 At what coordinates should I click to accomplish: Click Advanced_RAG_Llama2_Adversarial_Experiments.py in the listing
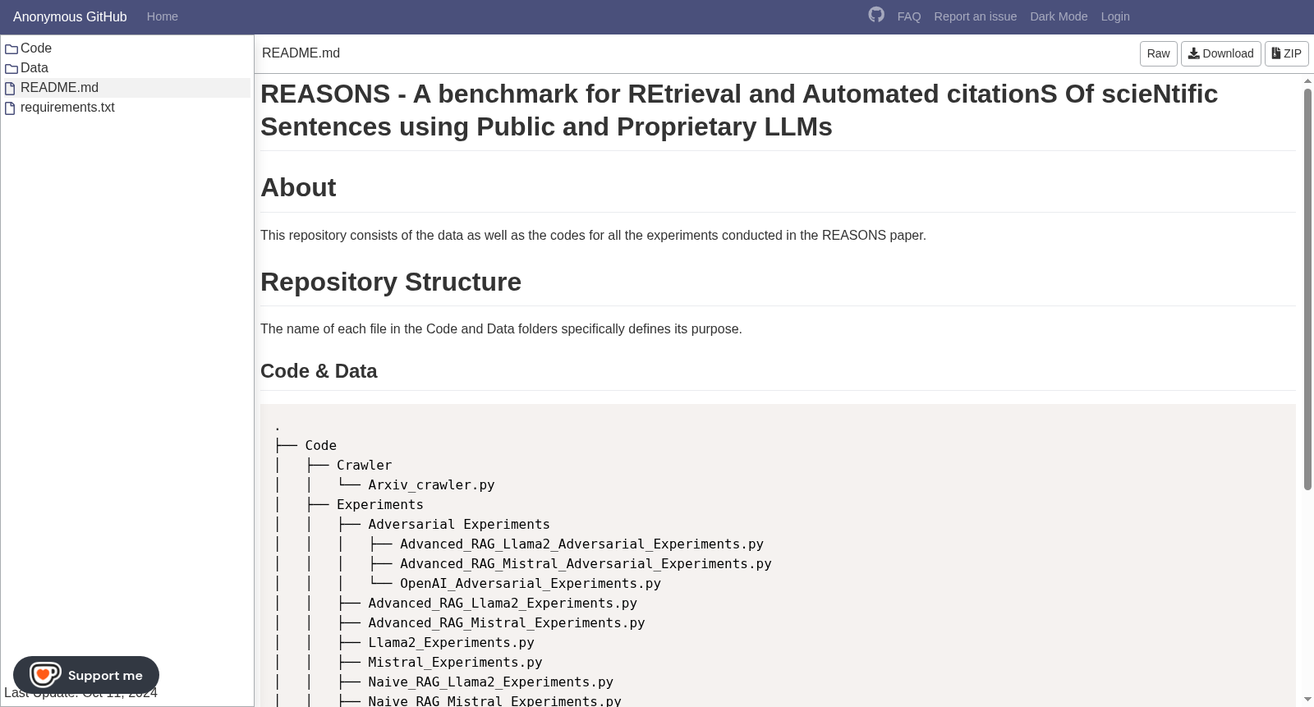[x=581, y=544]
